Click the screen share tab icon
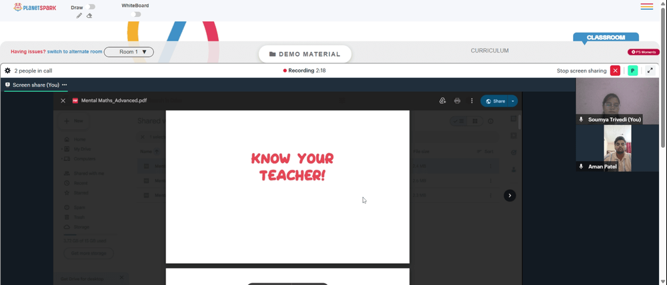The width and height of the screenshot is (667, 285). tap(7, 85)
